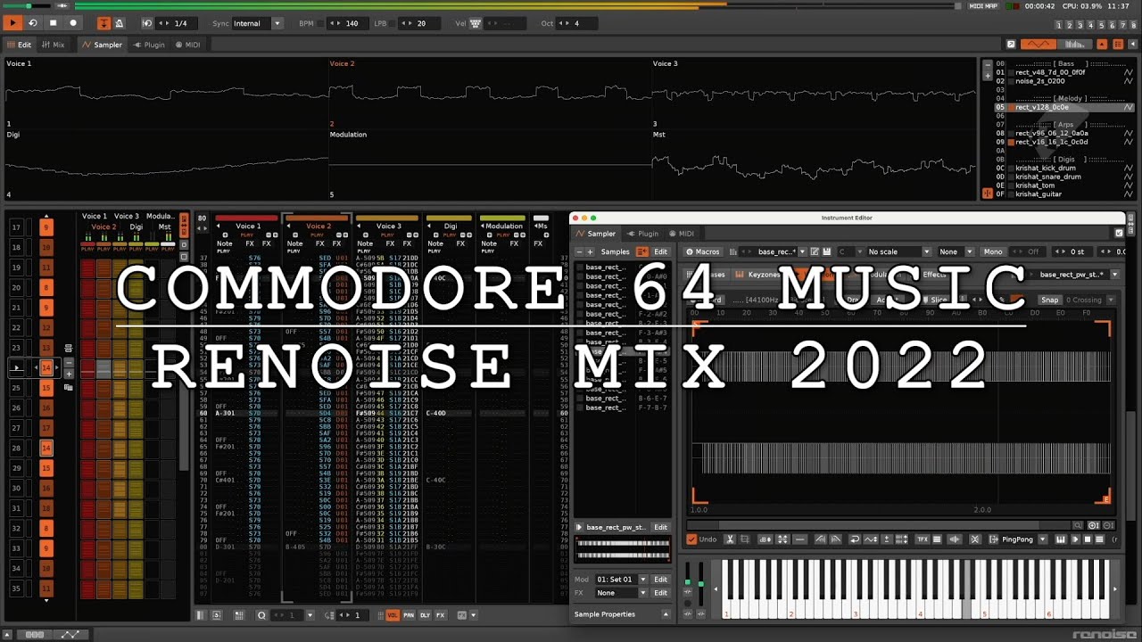This screenshot has height=642, width=1142.
Task: Select view preset 1
Action: coord(1059,23)
